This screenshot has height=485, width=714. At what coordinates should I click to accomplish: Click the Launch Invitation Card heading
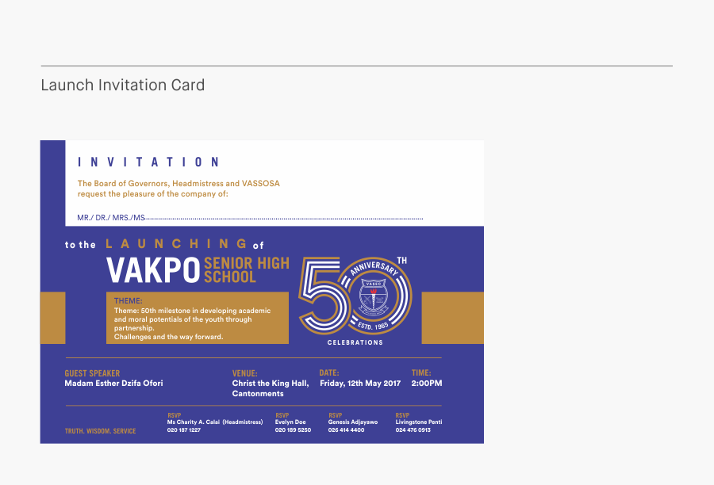click(x=123, y=85)
